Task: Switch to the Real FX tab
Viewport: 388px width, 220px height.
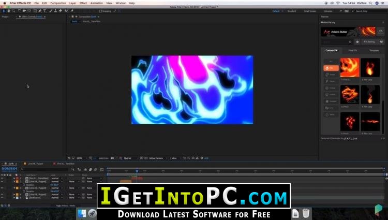Action: coord(353,51)
